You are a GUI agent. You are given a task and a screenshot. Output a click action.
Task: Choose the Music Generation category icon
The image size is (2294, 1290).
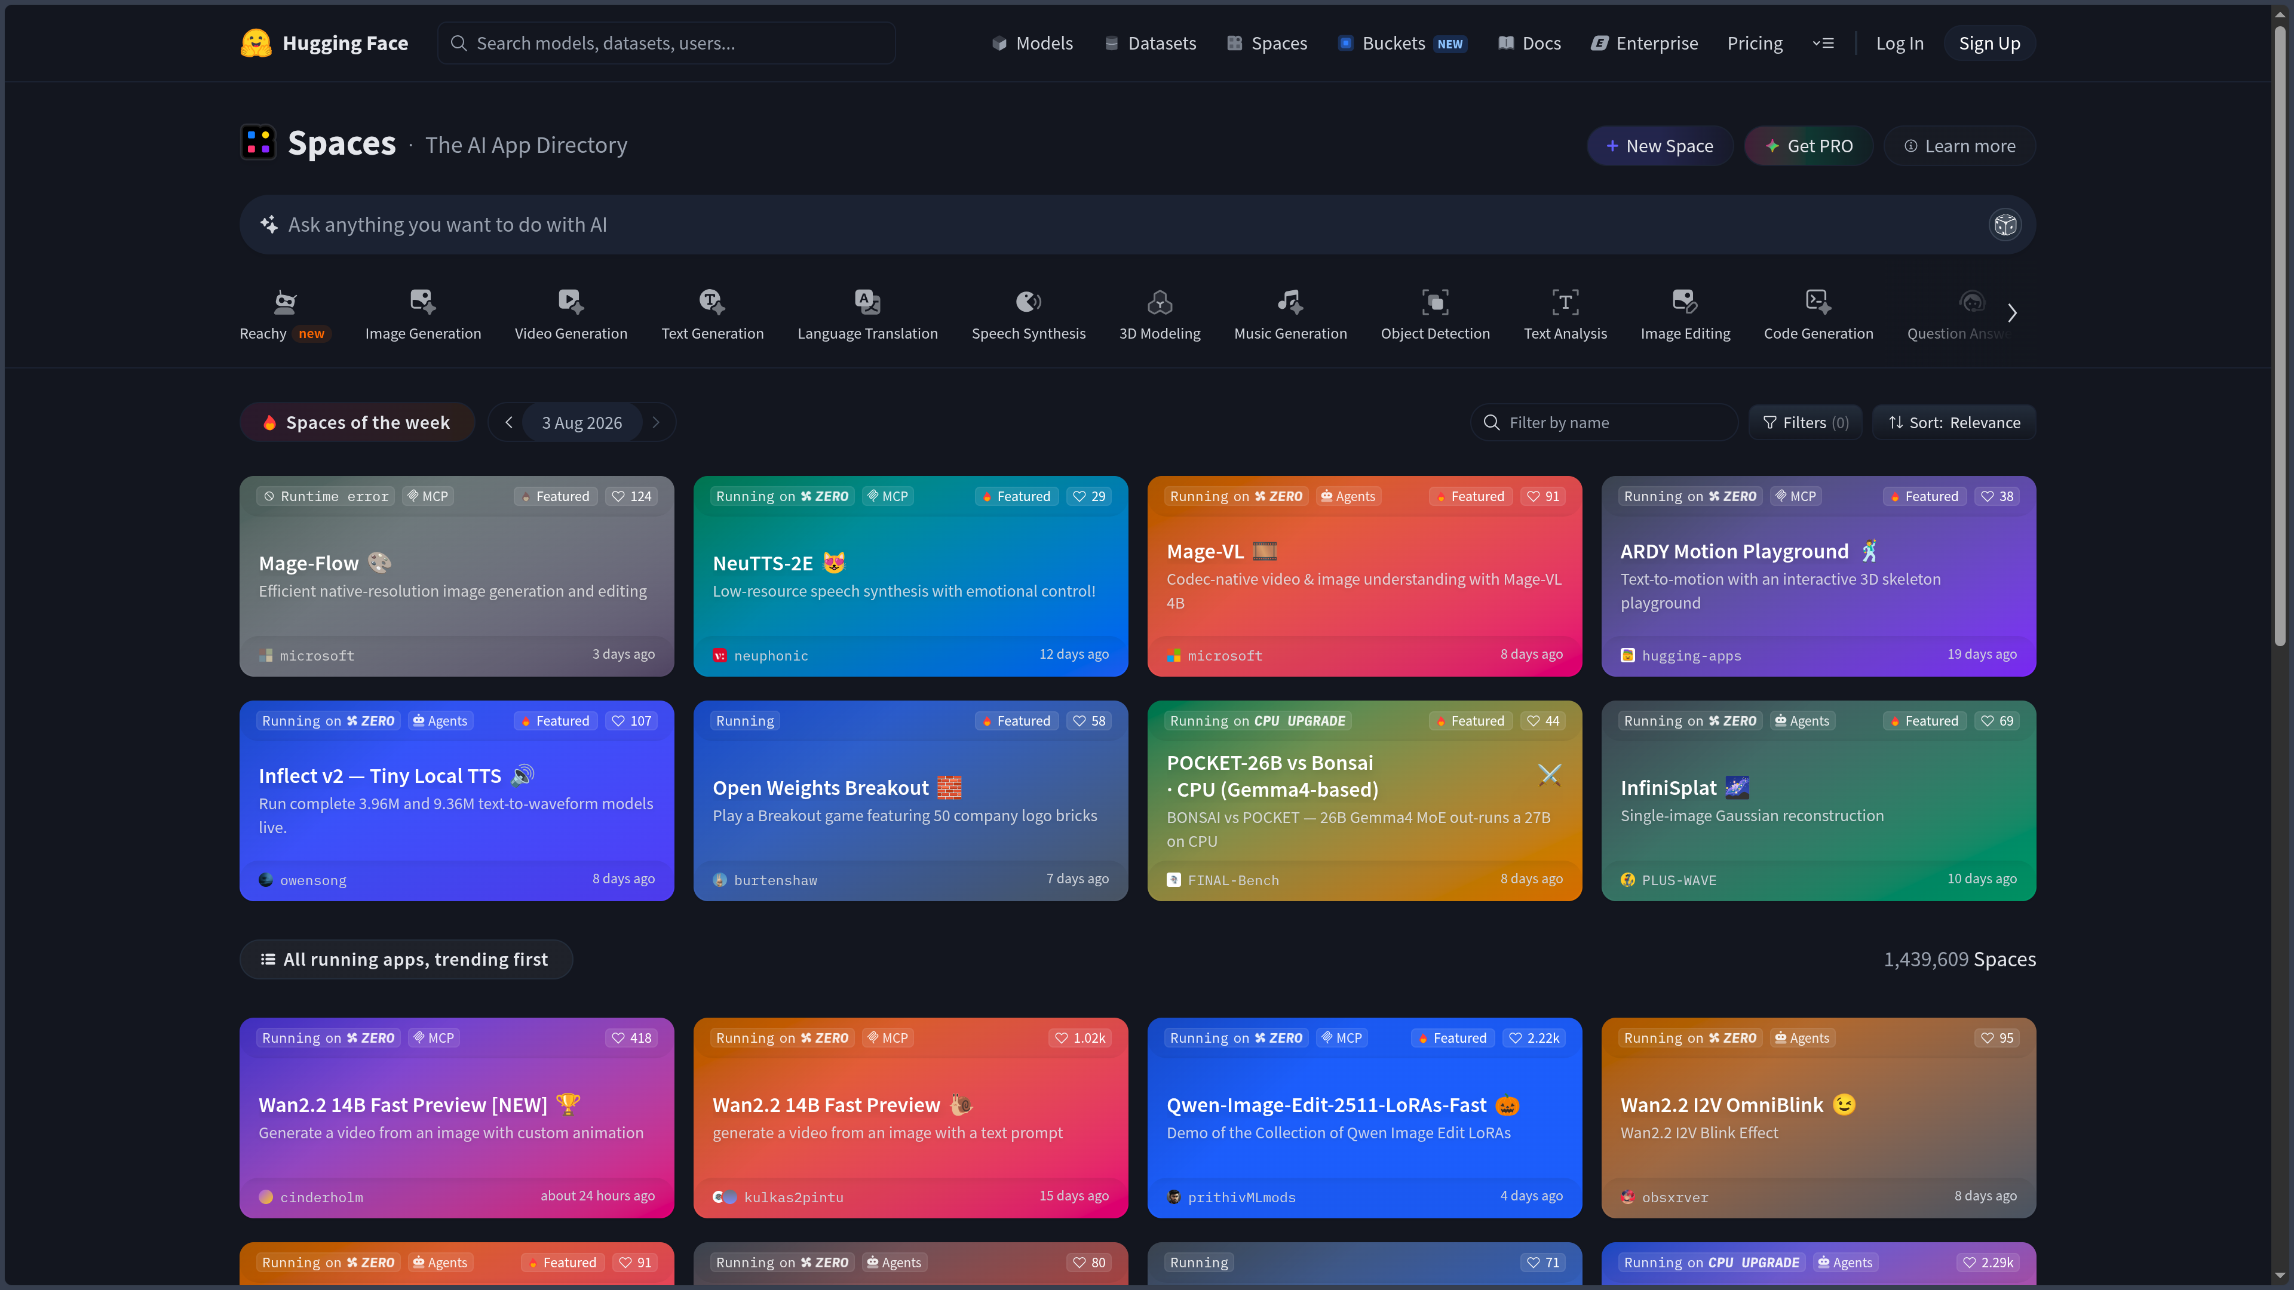pos(1290,302)
